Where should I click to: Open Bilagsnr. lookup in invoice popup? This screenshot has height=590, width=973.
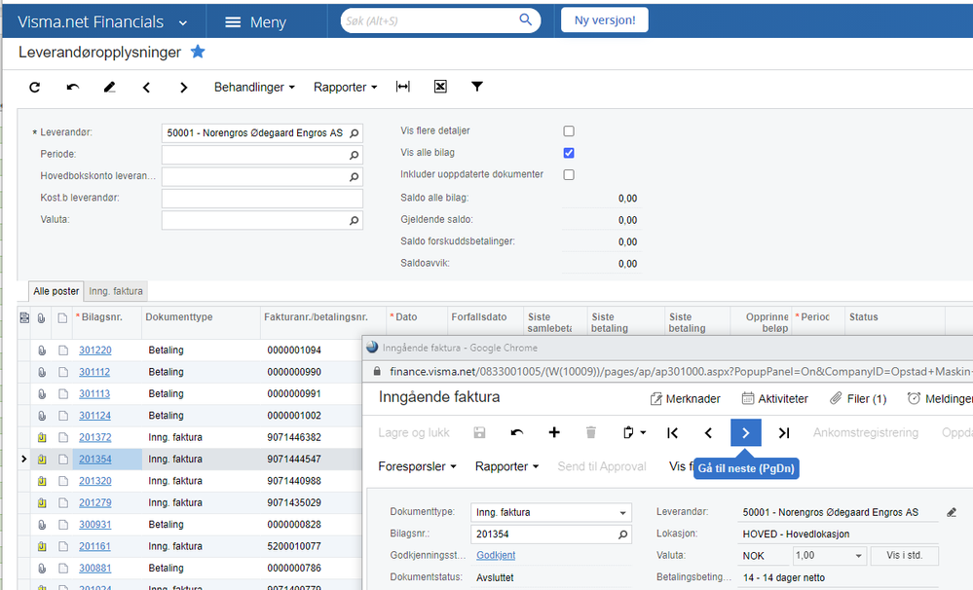point(622,535)
